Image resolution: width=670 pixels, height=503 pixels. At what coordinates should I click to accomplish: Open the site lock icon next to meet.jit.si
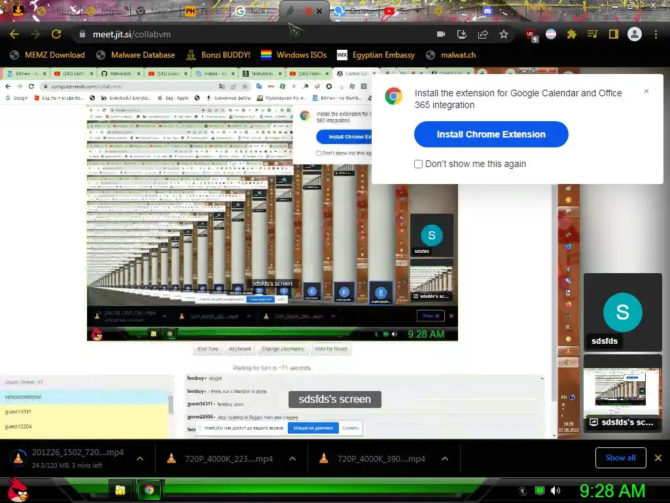(x=82, y=34)
